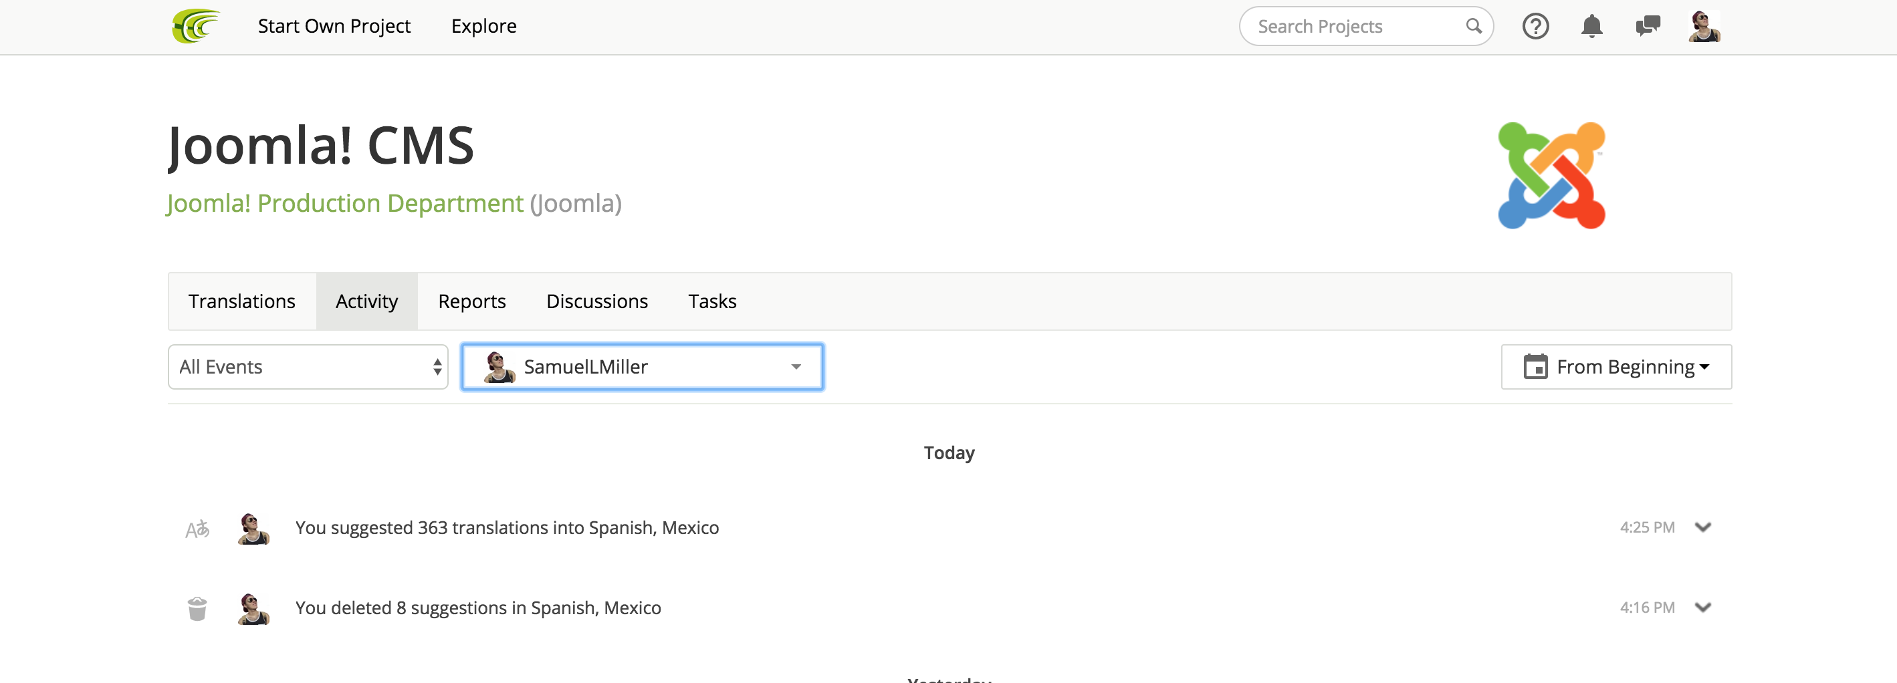Open the SamuelLMiller user filter dropdown
This screenshot has width=1897, height=683.
click(x=642, y=366)
